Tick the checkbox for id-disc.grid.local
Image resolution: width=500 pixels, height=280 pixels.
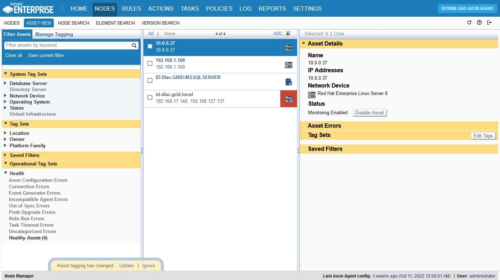click(150, 97)
